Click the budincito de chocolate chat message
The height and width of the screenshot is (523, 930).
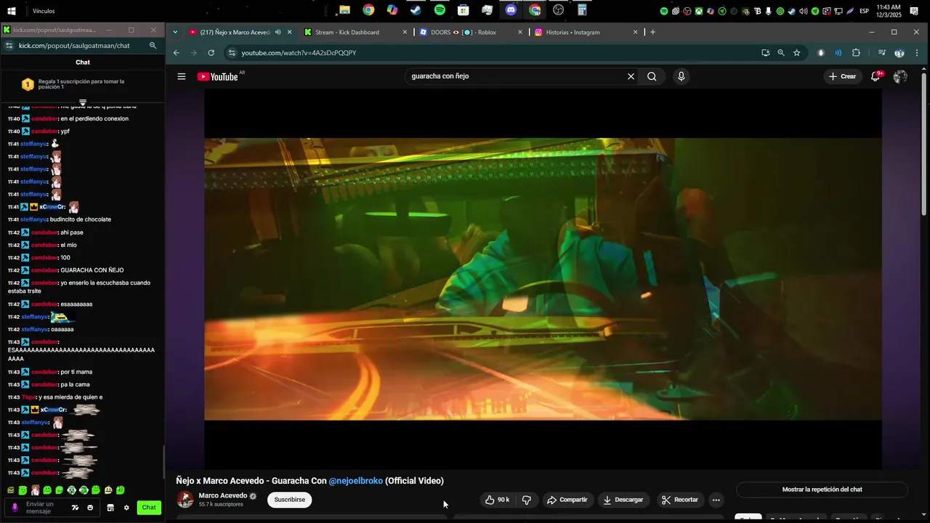pos(81,219)
